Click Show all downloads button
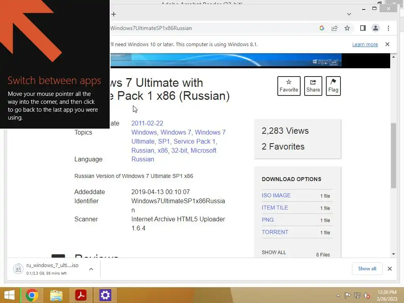The height and width of the screenshot is (303, 404). (367, 269)
